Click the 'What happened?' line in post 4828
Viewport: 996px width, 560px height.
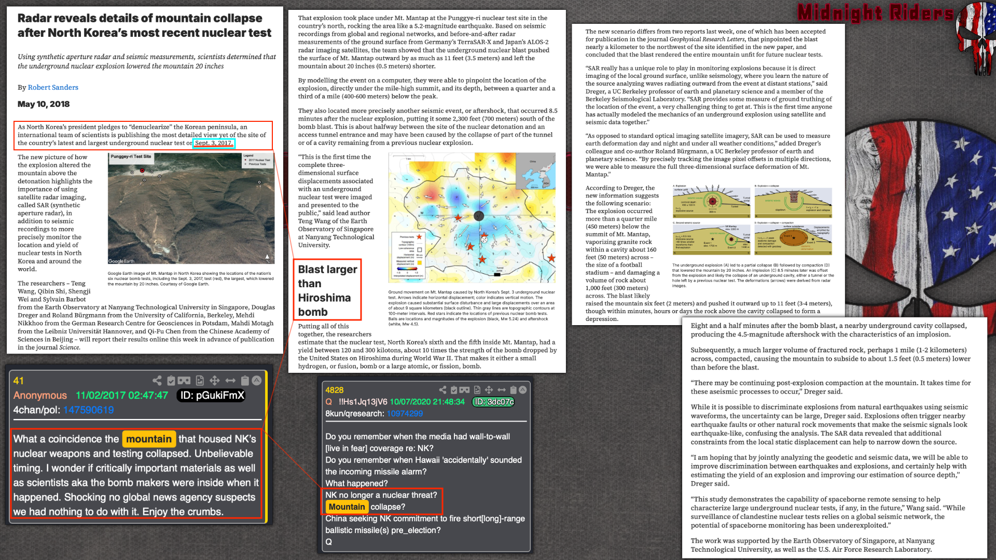[356, 483]
